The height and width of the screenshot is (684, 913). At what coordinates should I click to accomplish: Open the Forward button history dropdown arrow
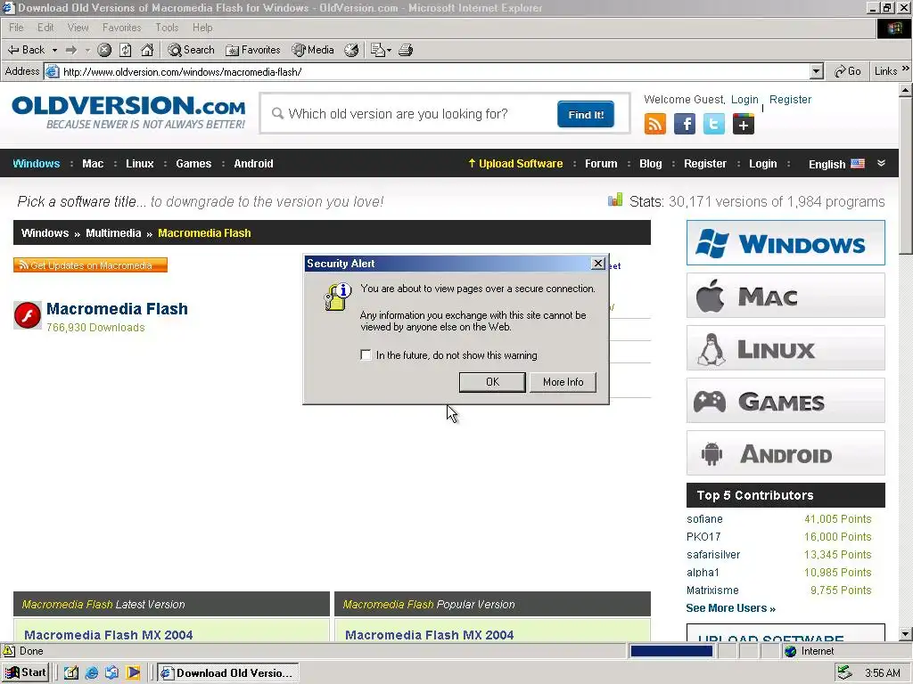coord(87,51)
